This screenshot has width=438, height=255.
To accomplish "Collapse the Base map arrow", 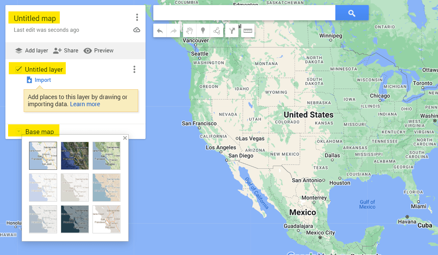I will [19, 132].
